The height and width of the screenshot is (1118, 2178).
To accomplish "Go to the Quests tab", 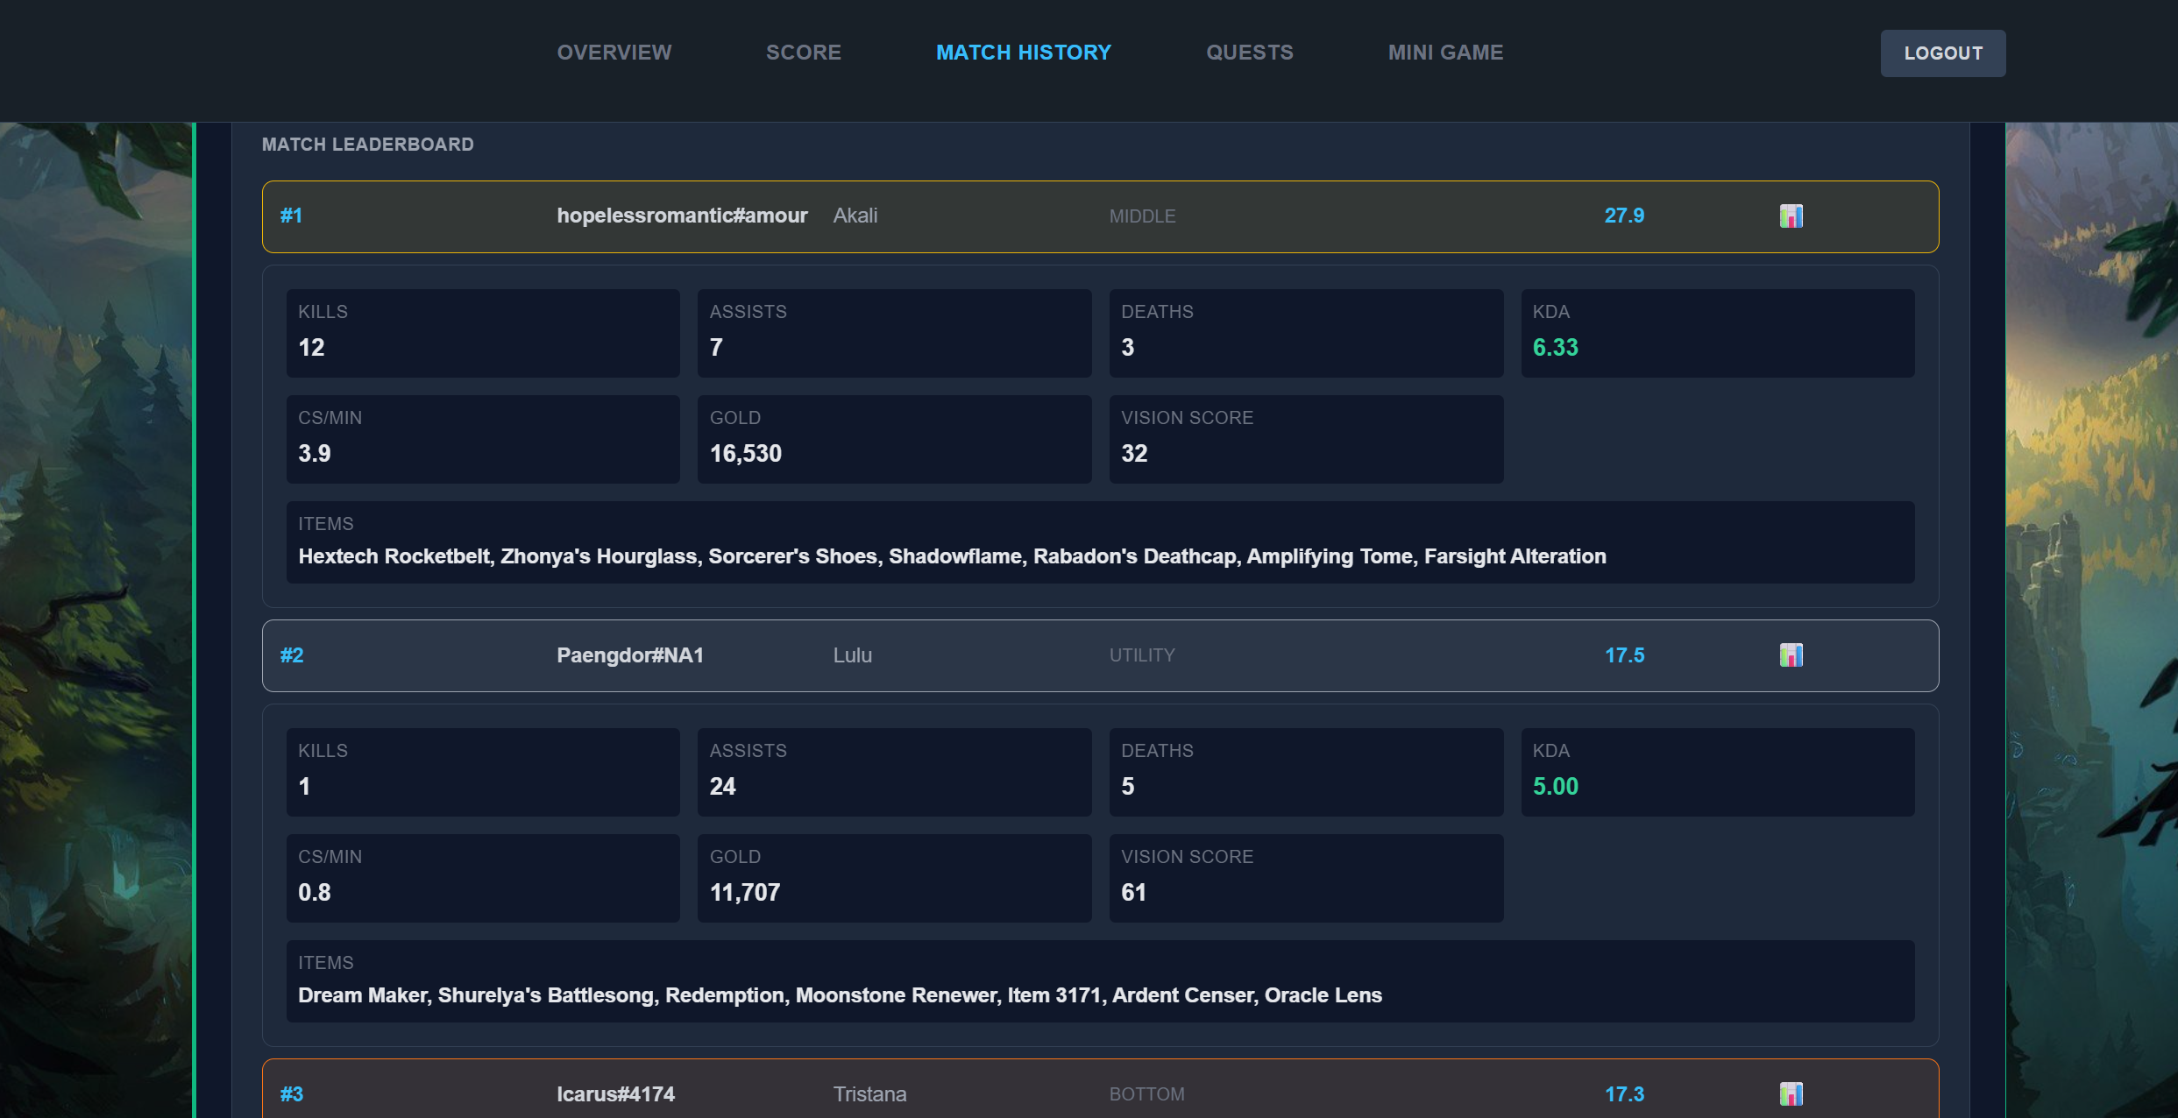I will 1249,53.
